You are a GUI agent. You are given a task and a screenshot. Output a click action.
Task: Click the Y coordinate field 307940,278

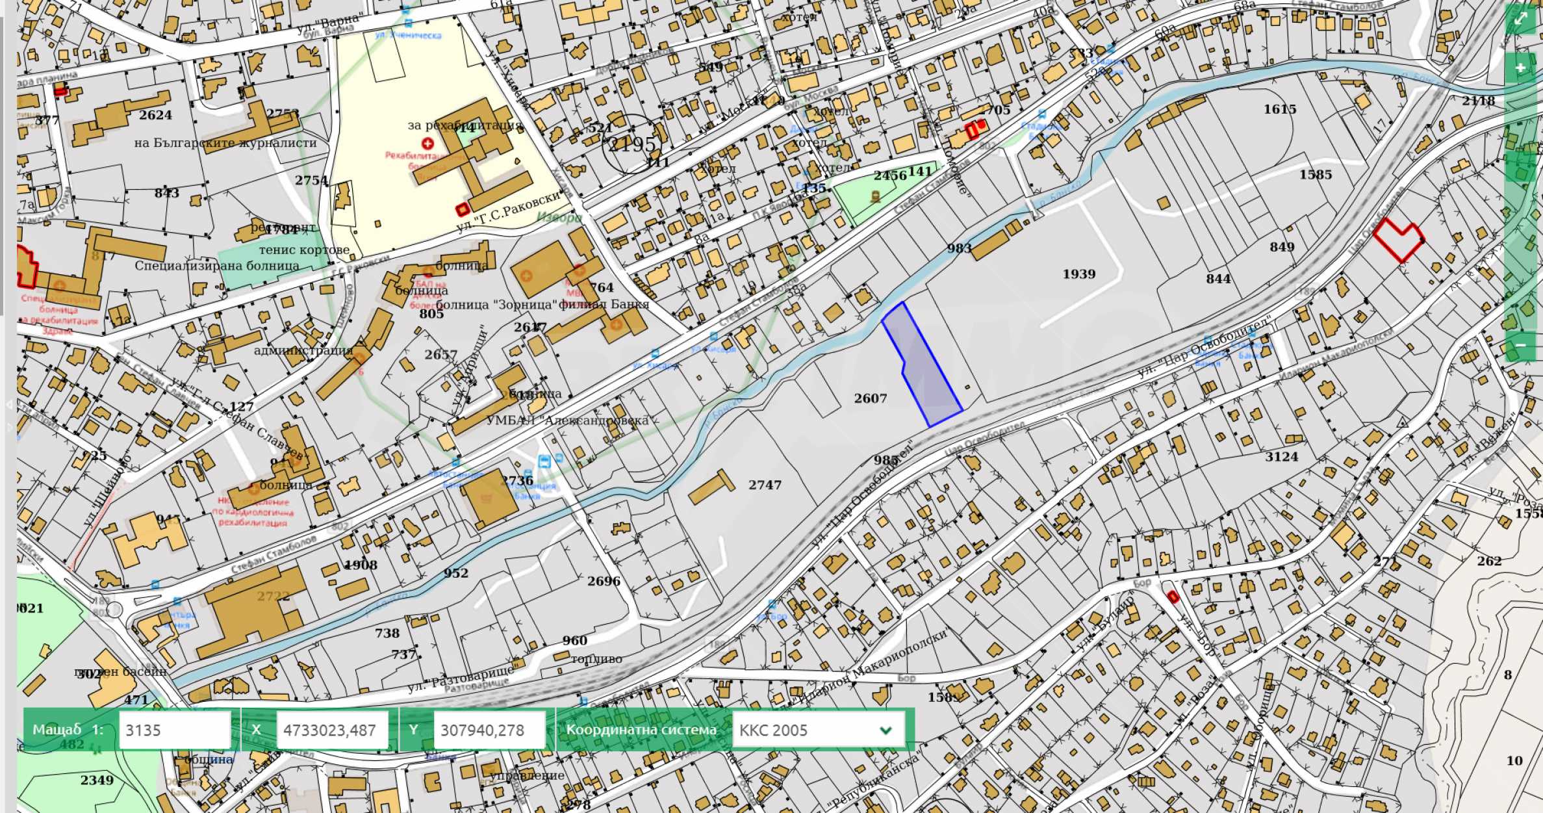[x=489, y=730]
